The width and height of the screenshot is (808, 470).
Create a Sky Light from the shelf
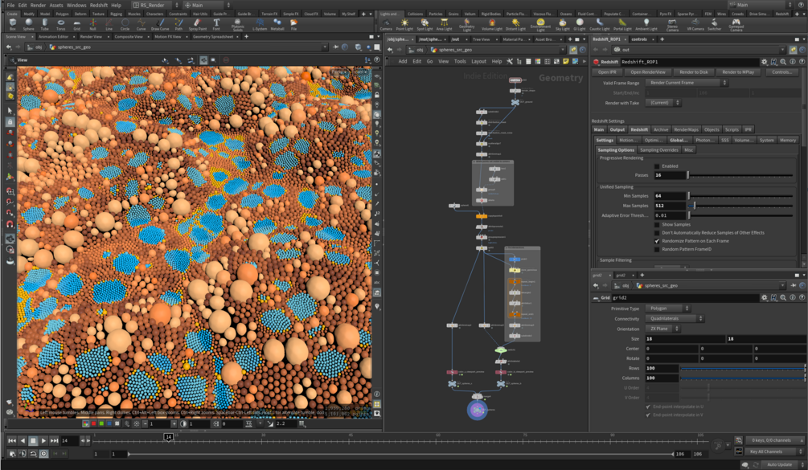point(563,24)
